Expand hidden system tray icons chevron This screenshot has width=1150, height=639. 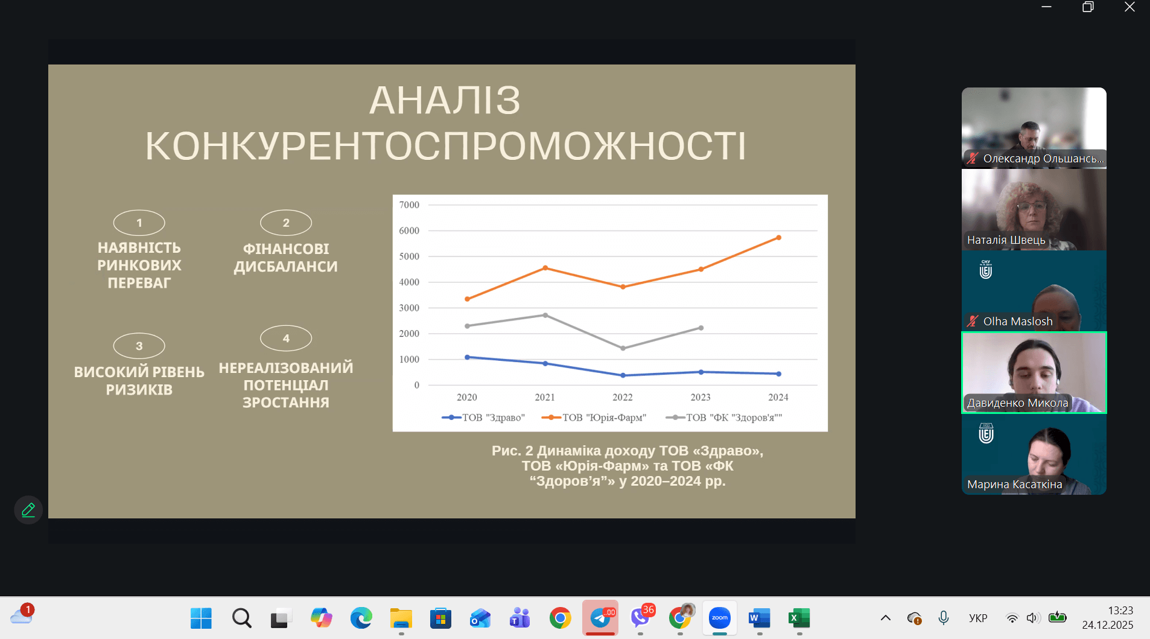coord(886,618)
